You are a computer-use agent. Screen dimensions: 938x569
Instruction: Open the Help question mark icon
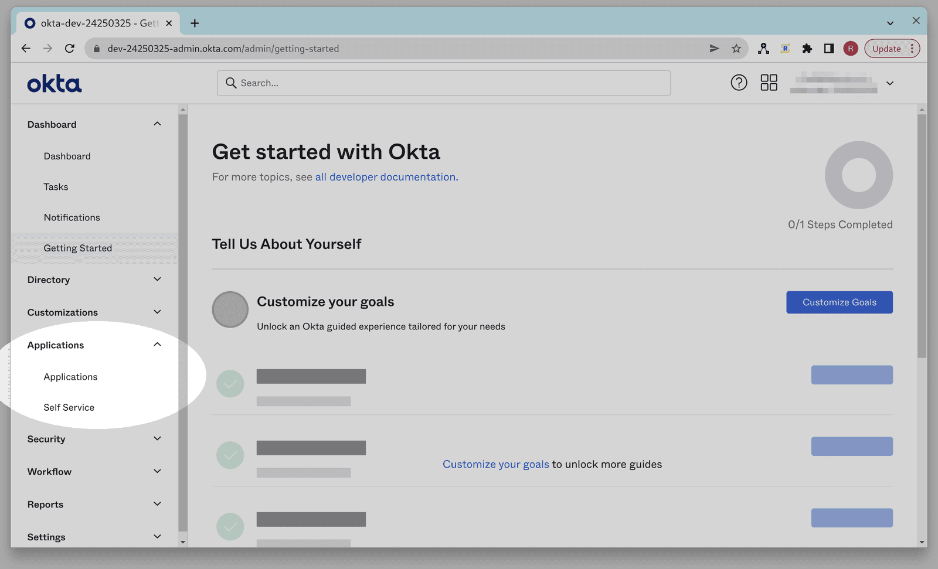tap(739, 83)
